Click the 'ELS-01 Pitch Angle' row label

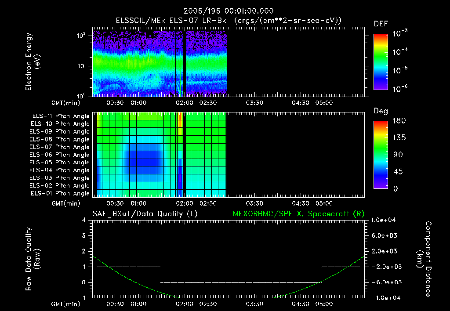pos(60,193)
